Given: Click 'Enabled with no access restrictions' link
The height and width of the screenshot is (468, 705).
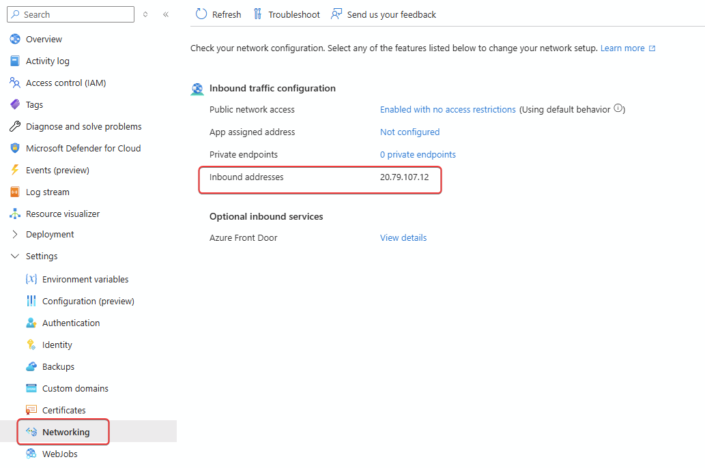Looking at the screenshot, I should click(x=448, y=109).
